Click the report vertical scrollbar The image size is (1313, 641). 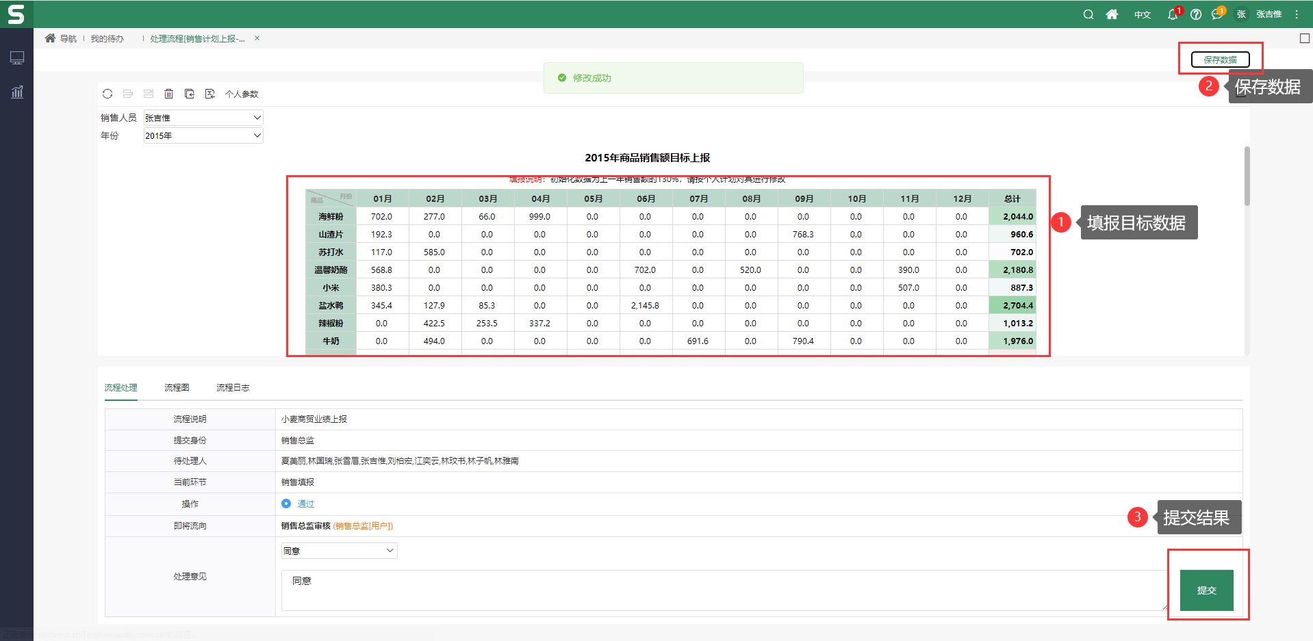(1247, 176)
